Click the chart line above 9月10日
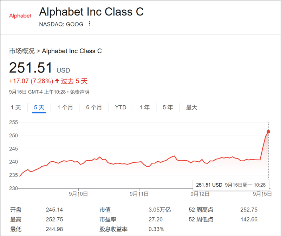281x236 pixels. pos(78,162)
